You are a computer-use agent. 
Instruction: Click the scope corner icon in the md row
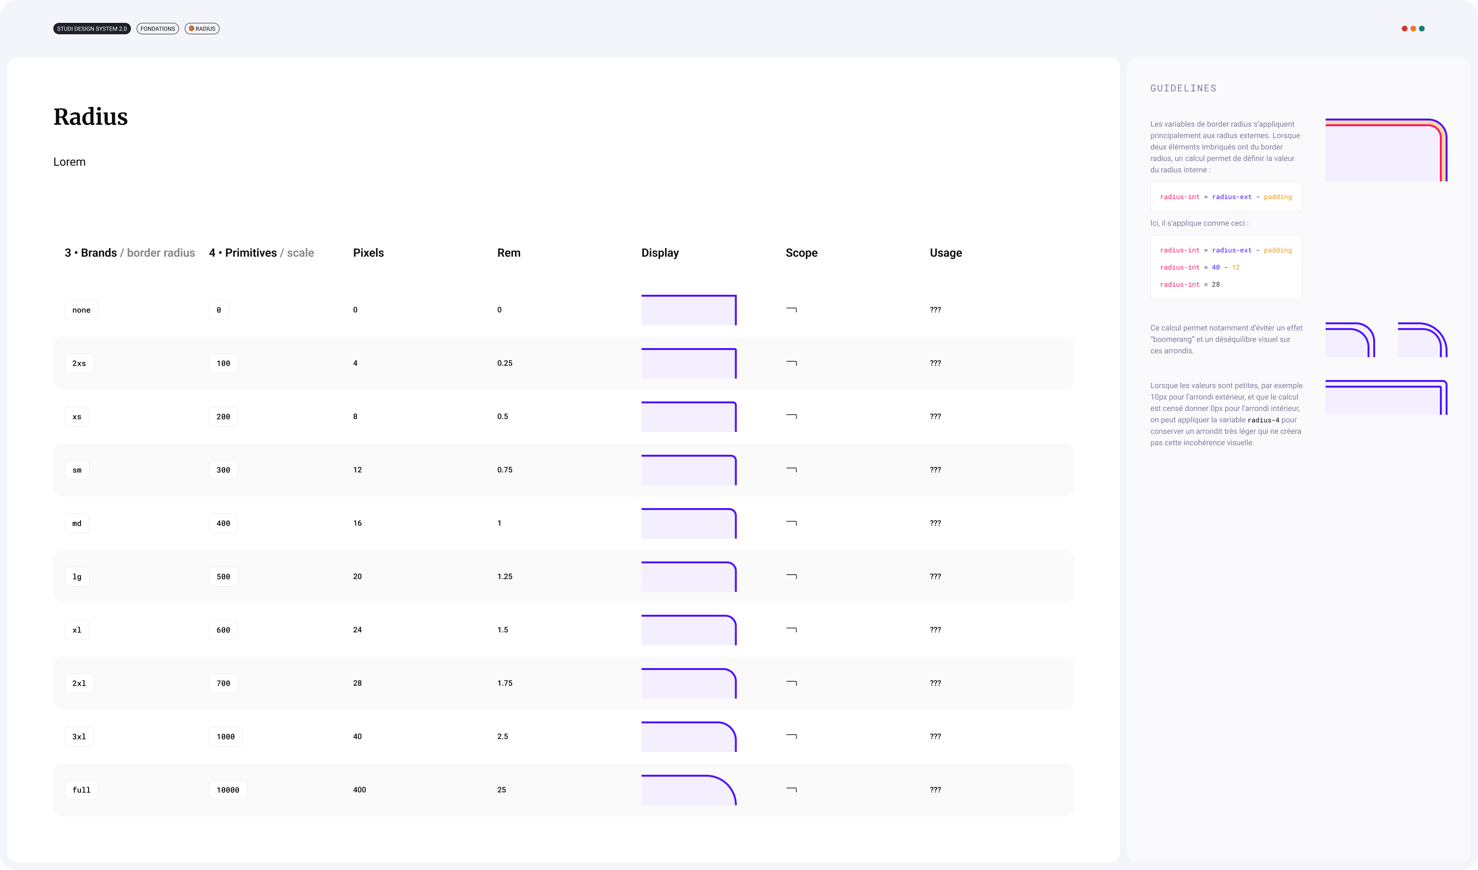[x=791, y=523]
